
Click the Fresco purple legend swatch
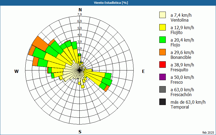tap(163, 77)
